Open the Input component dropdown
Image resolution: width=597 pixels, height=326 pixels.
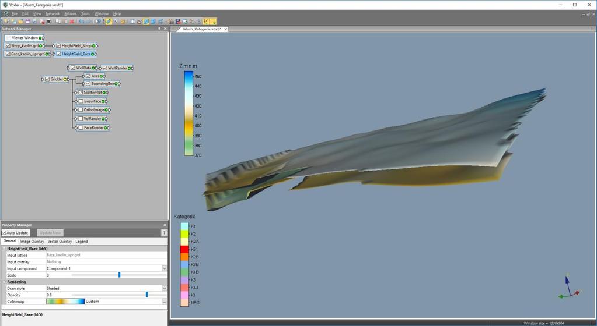[164, 268]
